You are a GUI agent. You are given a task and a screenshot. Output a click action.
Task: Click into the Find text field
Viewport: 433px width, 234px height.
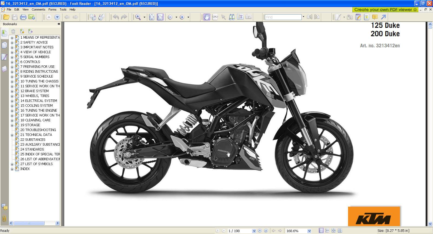pos(283,17)
